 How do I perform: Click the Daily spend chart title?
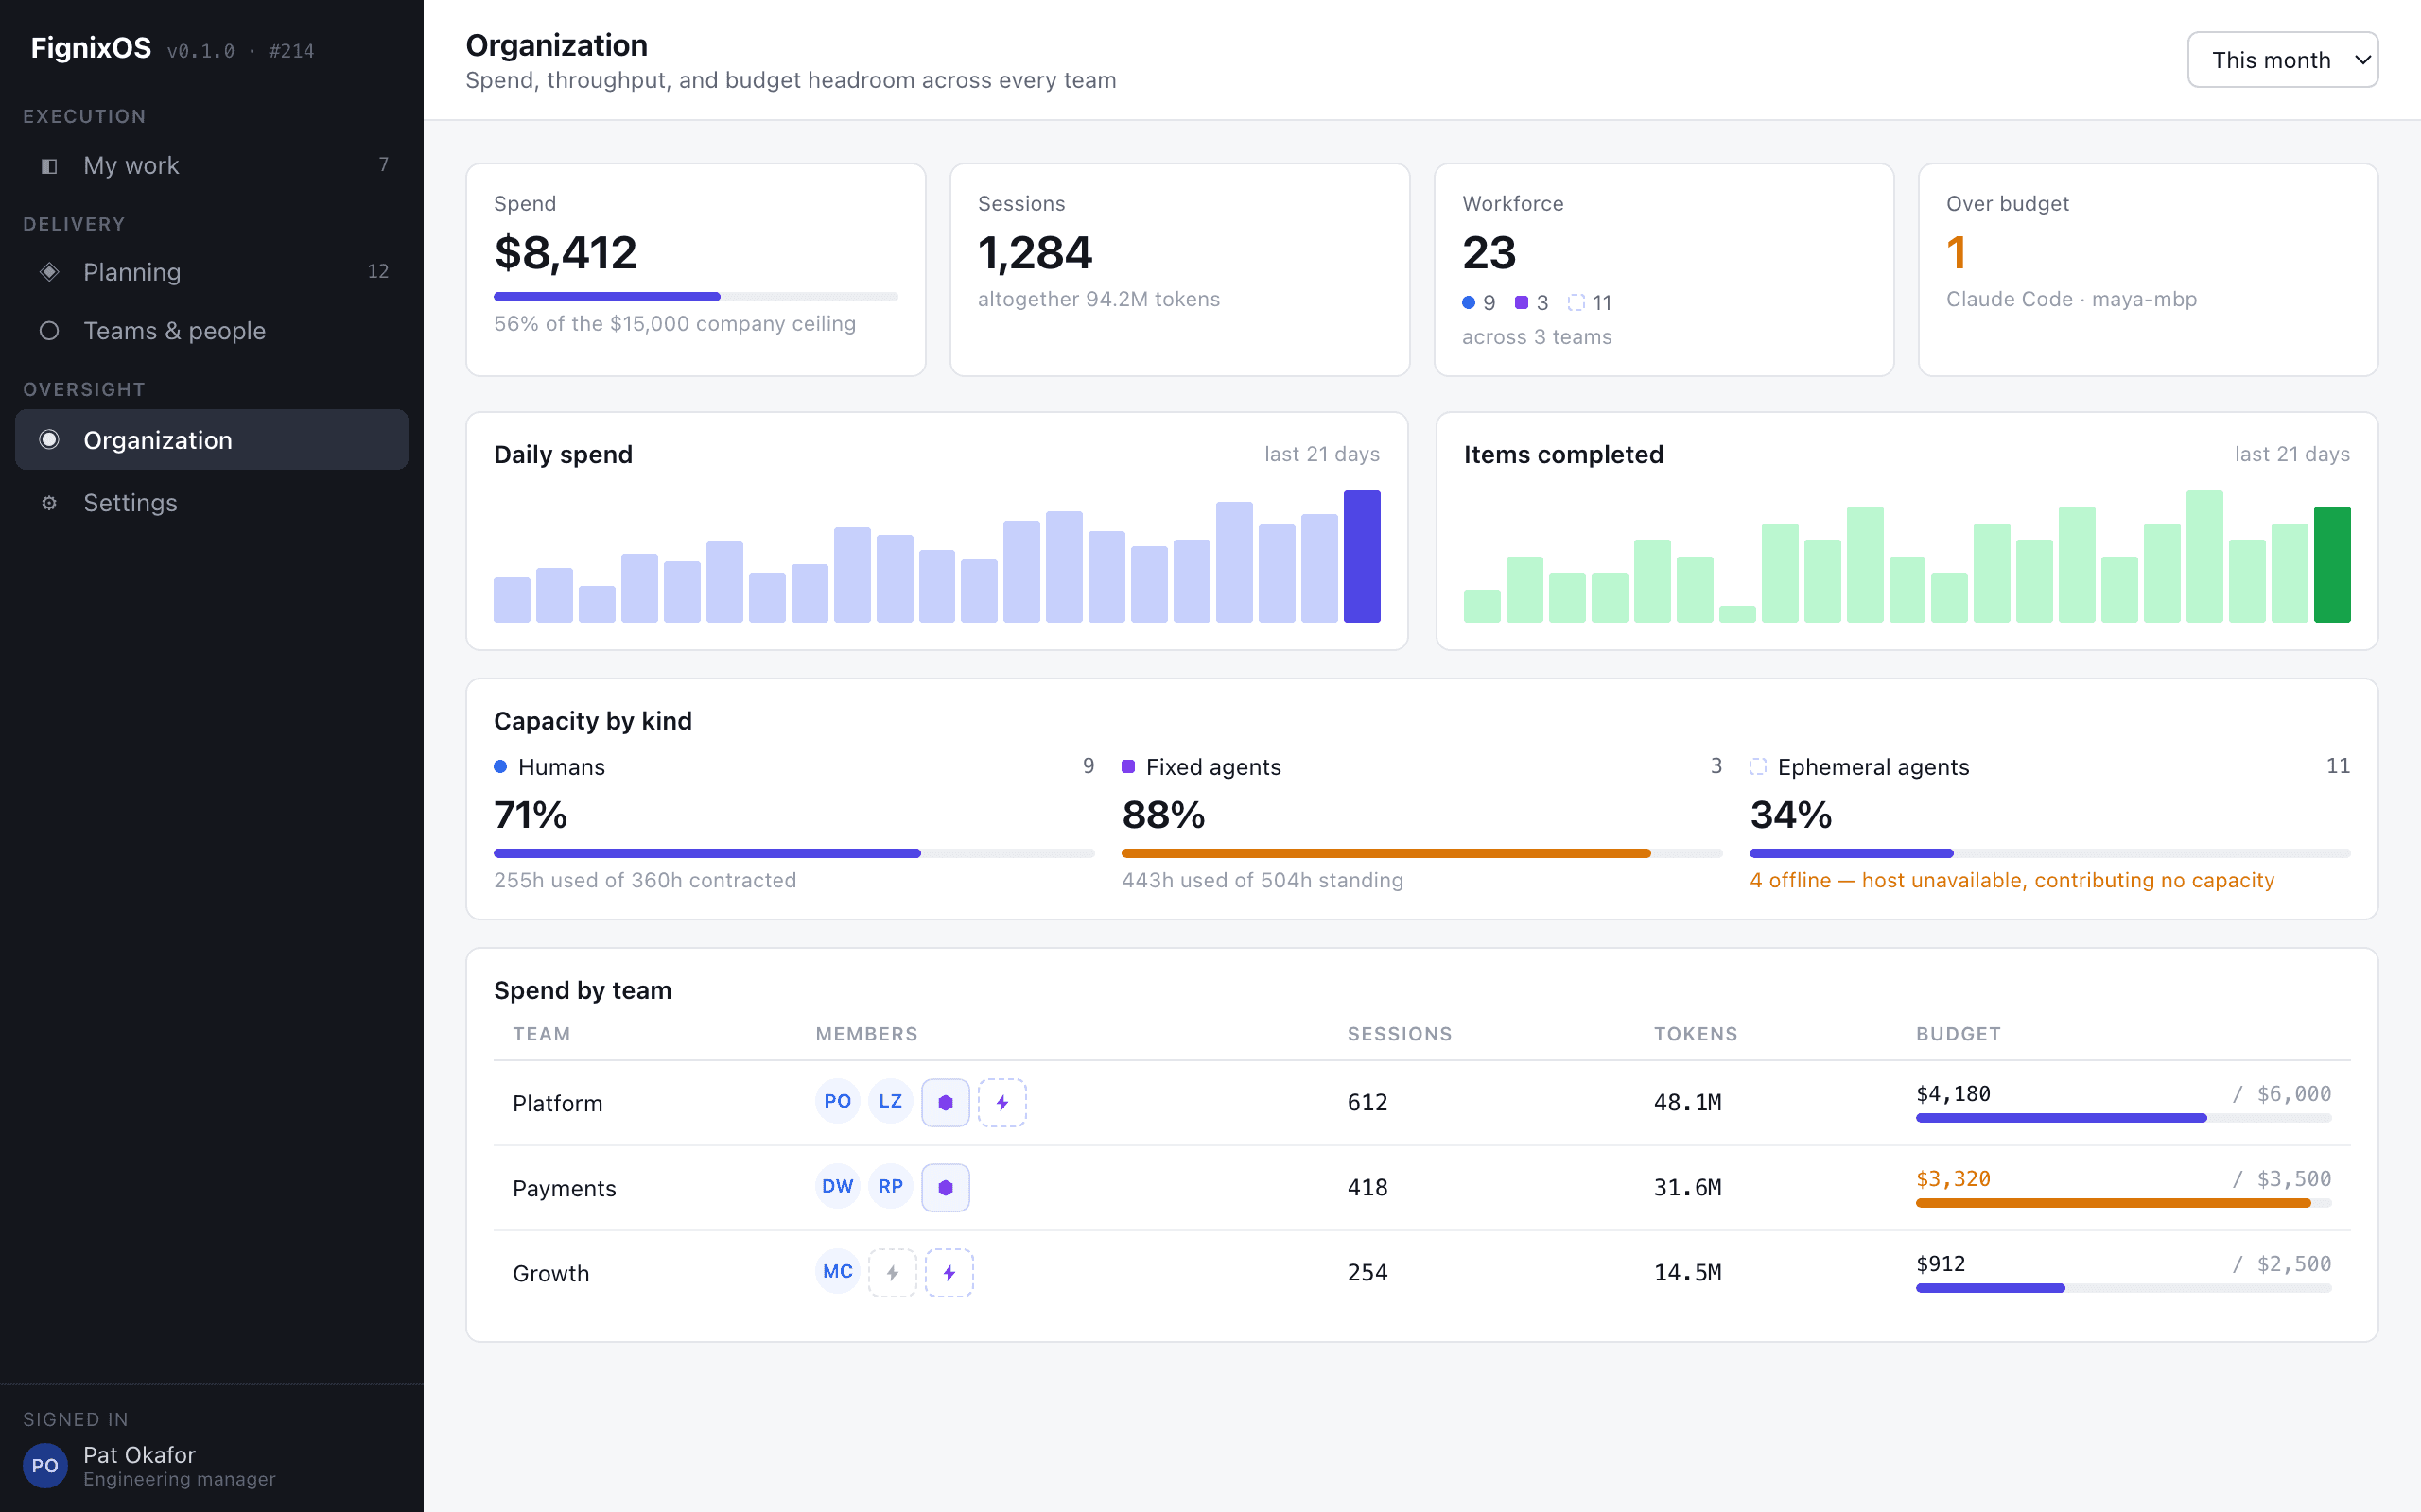pos(564,455)
